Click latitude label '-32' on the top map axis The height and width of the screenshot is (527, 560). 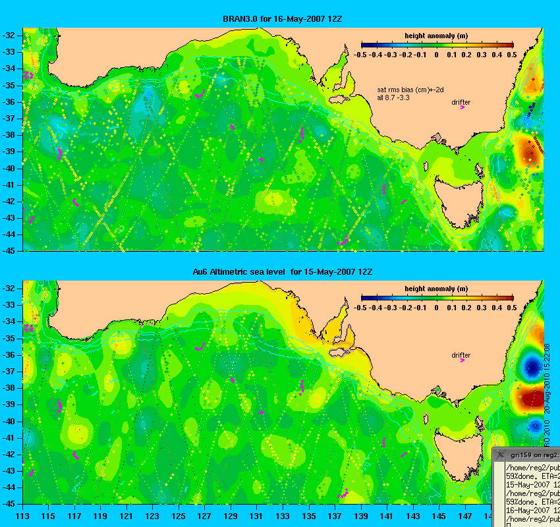(9, 36)
